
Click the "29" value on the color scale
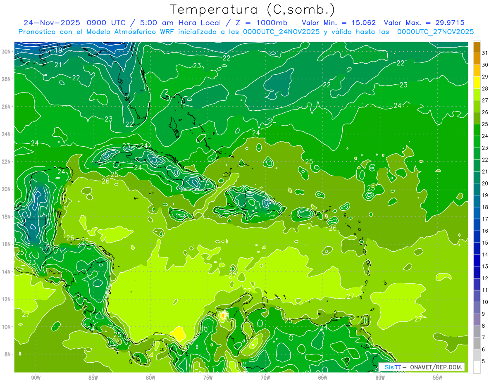pos(485,77)
